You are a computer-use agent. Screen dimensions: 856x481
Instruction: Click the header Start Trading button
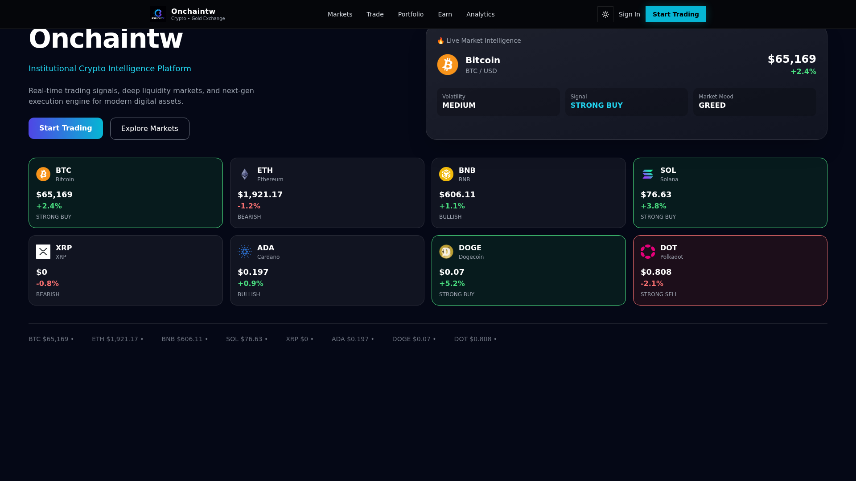[675, 14]
